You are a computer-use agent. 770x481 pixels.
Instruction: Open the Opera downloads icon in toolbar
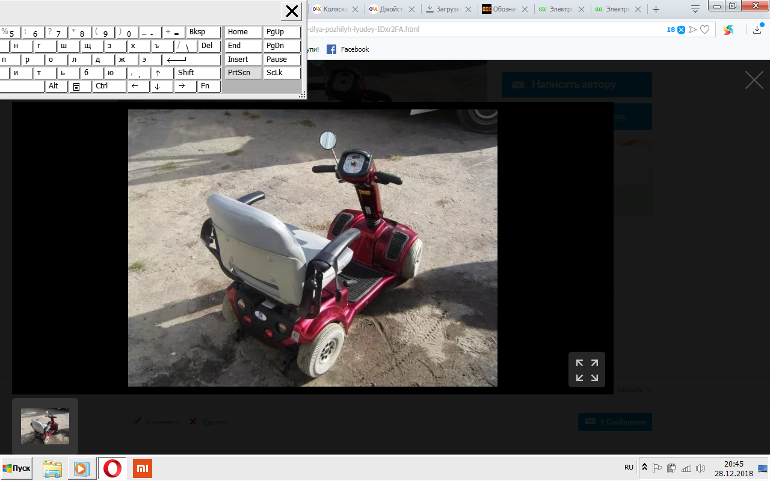point(757,29)
